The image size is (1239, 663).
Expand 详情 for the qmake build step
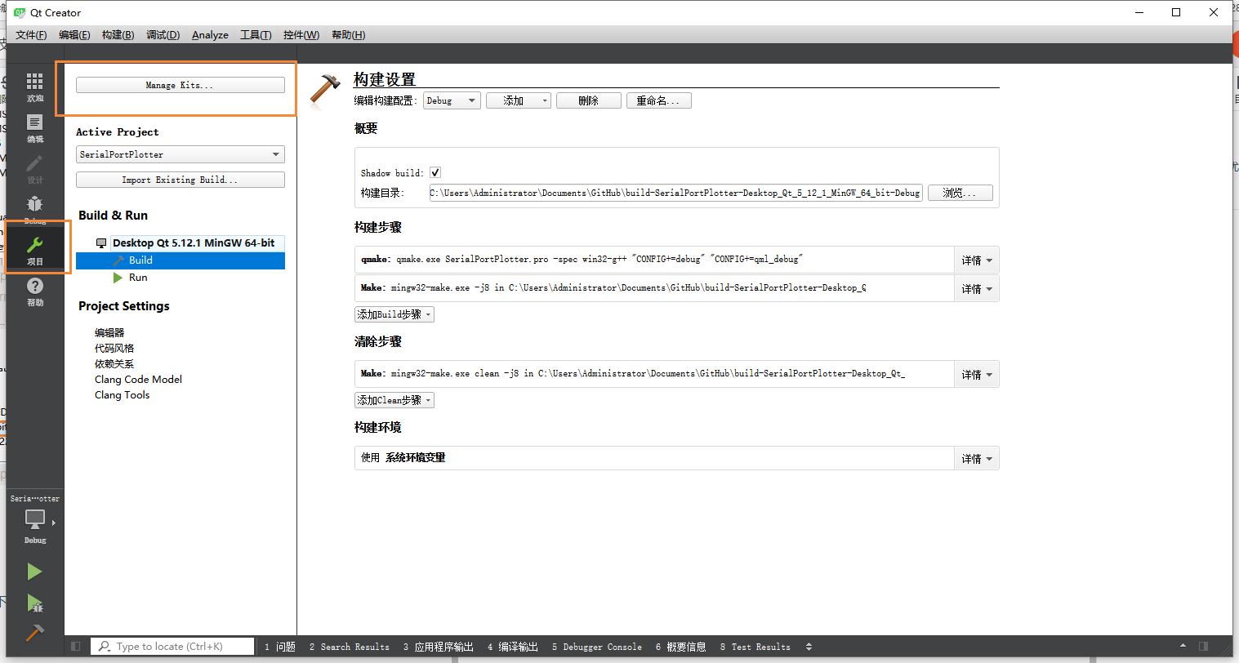point(976,260)
